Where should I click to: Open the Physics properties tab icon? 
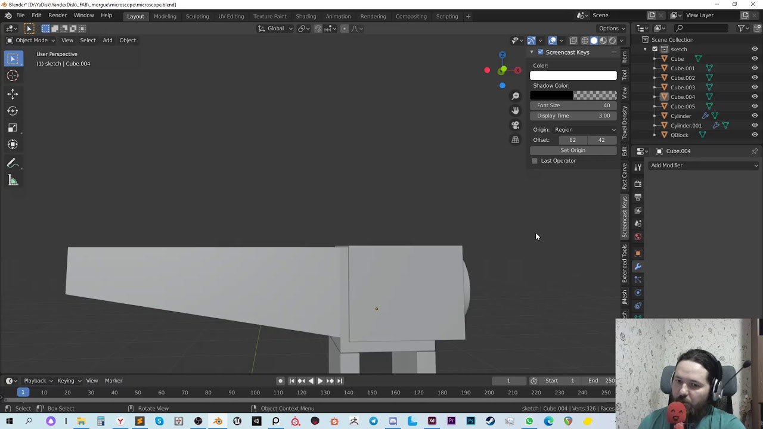[638, 293]
